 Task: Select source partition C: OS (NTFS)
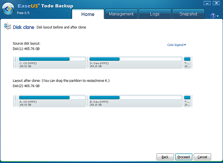pos(52,62)
